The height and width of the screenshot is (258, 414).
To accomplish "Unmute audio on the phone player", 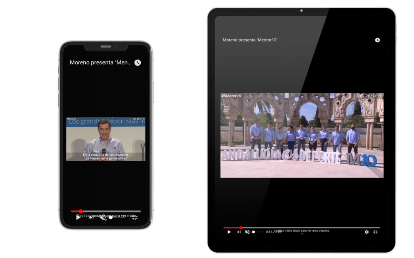I will pyautogui.click(x=103, y=217).
